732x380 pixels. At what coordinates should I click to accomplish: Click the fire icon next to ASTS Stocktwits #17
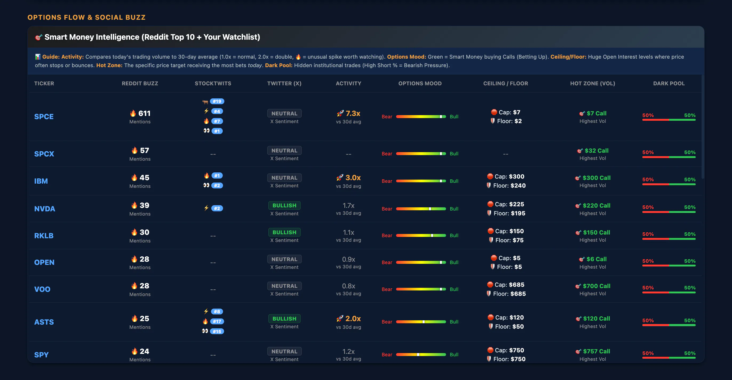pyautogui.click(x=205, y=321)
